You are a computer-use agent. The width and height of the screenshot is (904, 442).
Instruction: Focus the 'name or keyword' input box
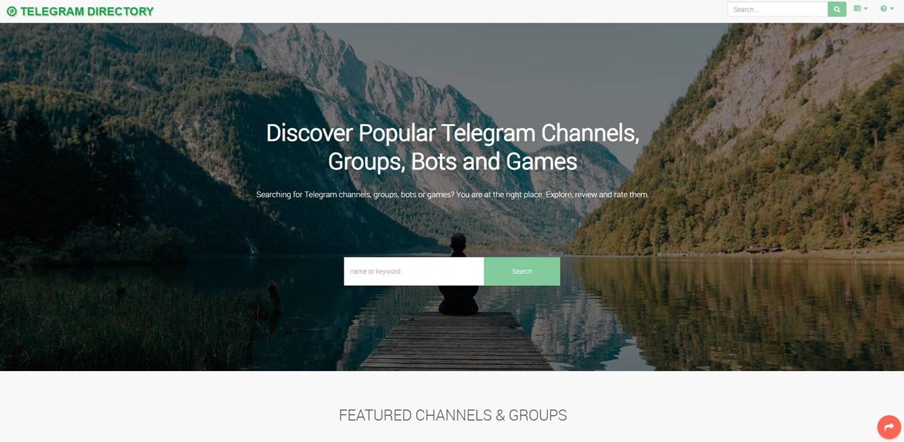(414, 271)
